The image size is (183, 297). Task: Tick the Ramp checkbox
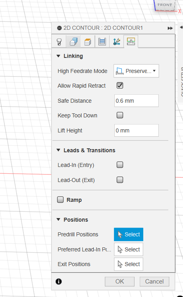(60, 199)
